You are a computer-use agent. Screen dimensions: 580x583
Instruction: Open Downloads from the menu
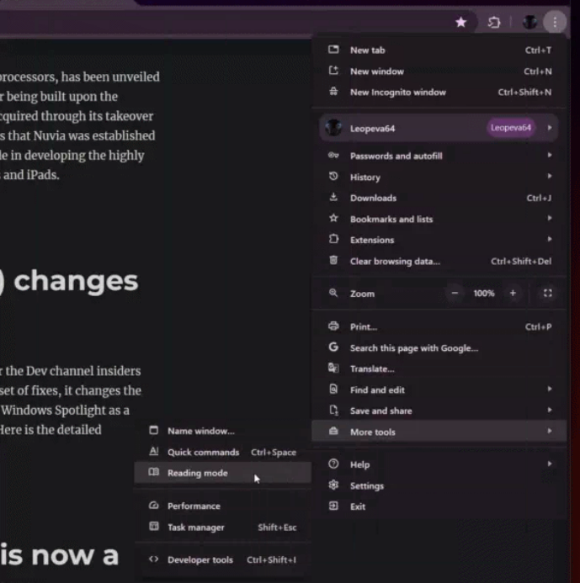439,198
